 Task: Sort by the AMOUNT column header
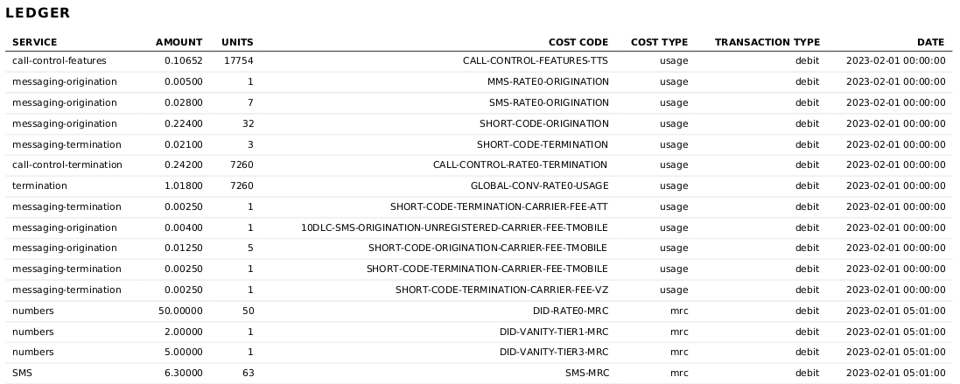(179, 42)
